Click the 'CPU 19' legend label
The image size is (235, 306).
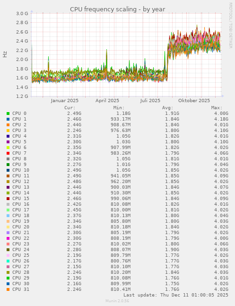(x=21, y=221)
